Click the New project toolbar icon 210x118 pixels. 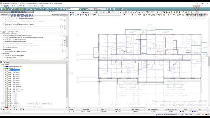(x=2, y=9)
